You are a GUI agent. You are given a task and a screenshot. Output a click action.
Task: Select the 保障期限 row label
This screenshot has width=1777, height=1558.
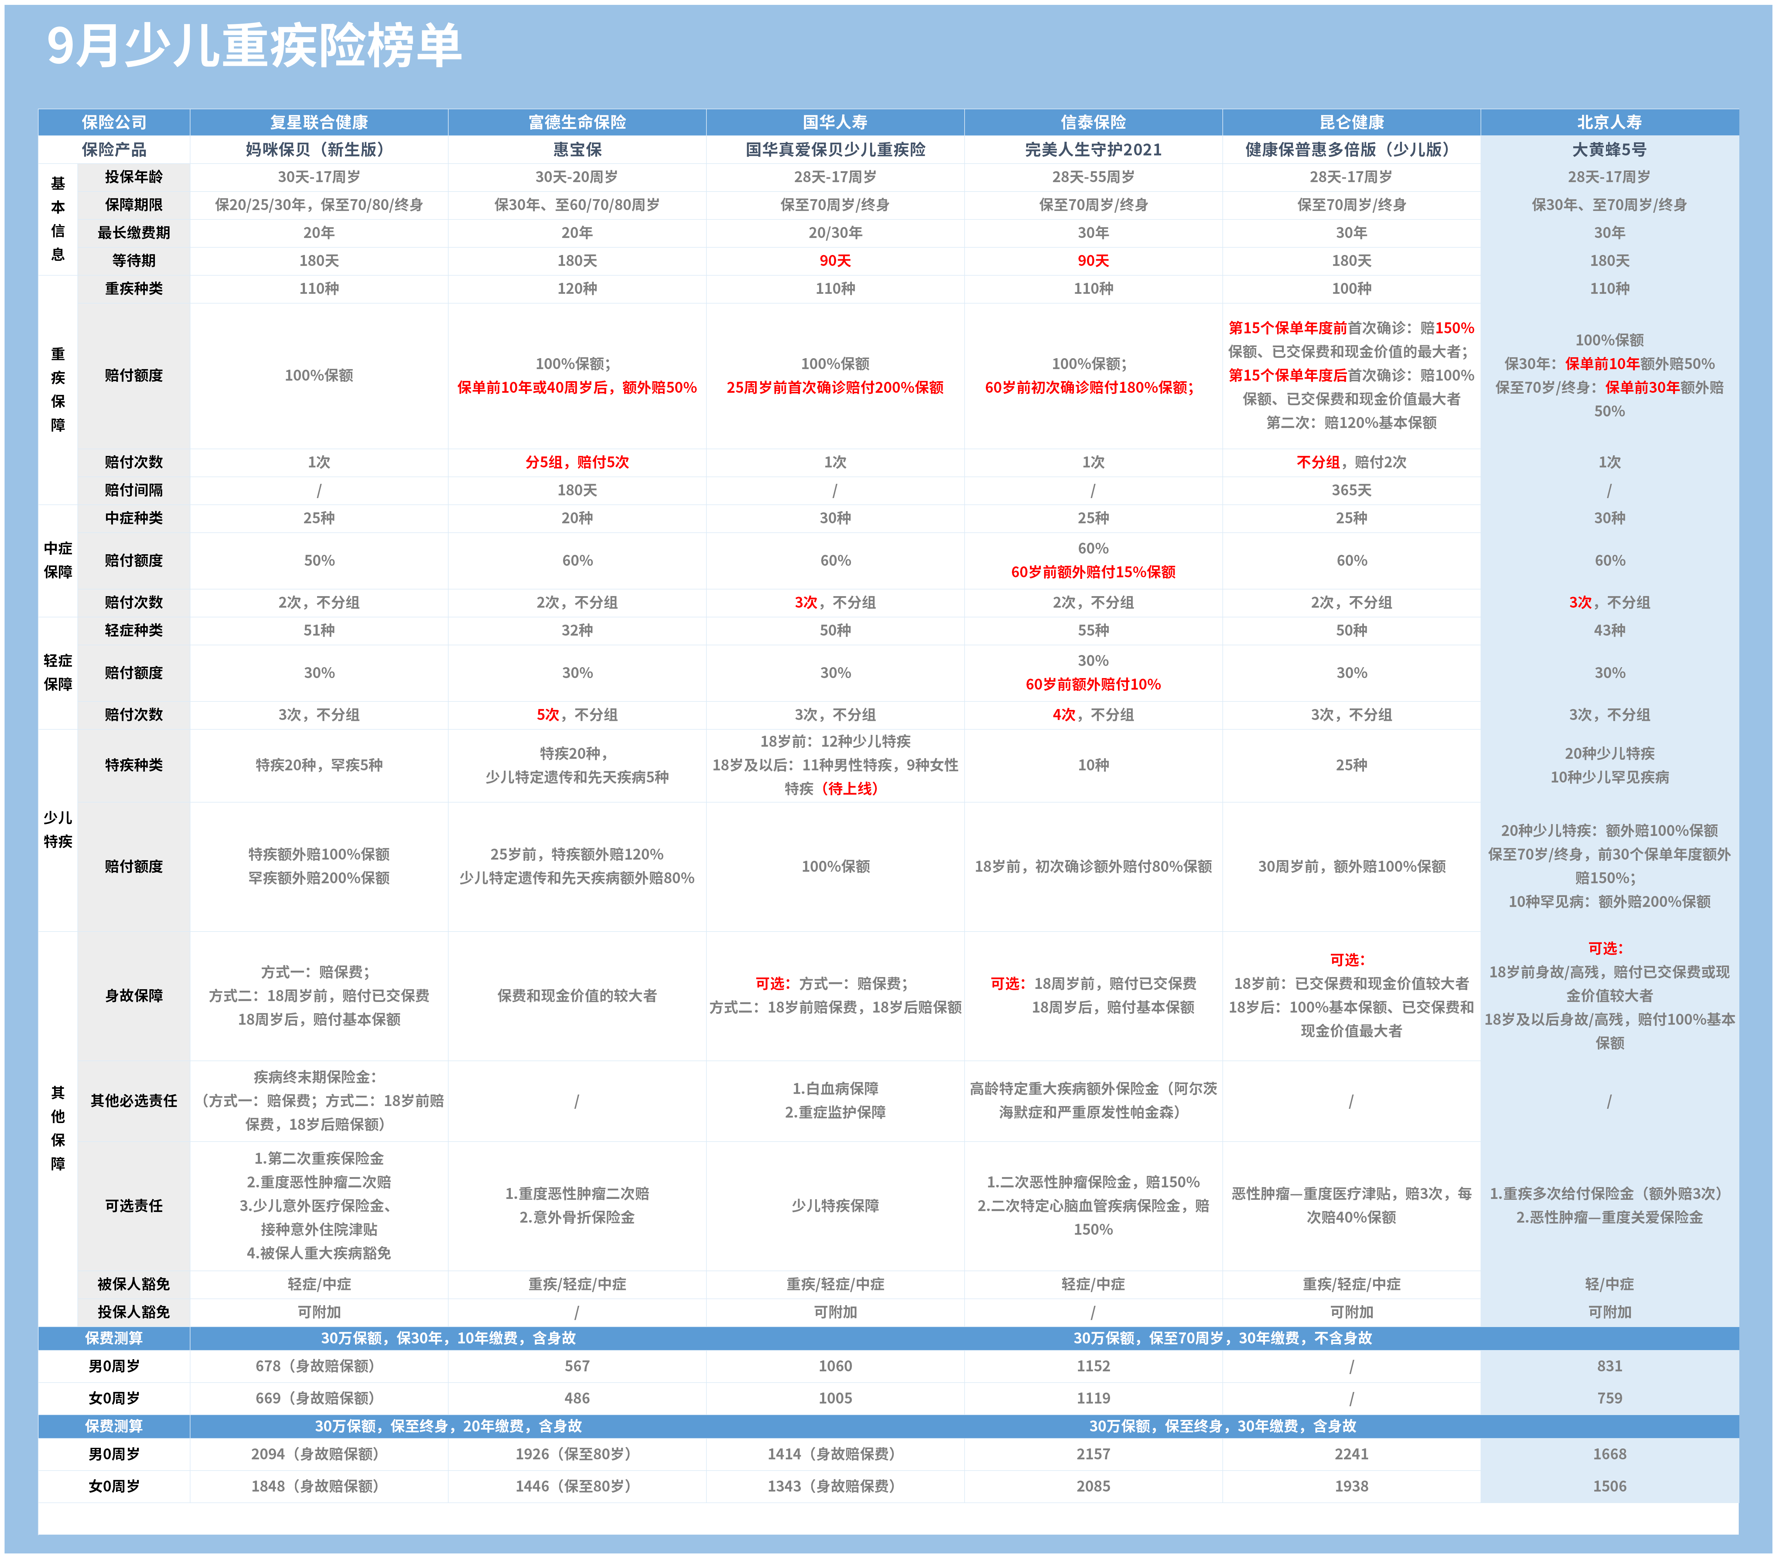pos(134,205)
